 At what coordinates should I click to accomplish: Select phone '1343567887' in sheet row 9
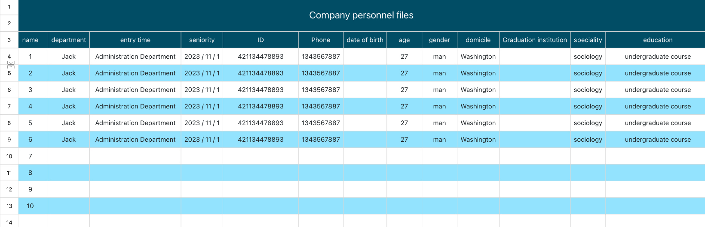click(x=321, y=140)
